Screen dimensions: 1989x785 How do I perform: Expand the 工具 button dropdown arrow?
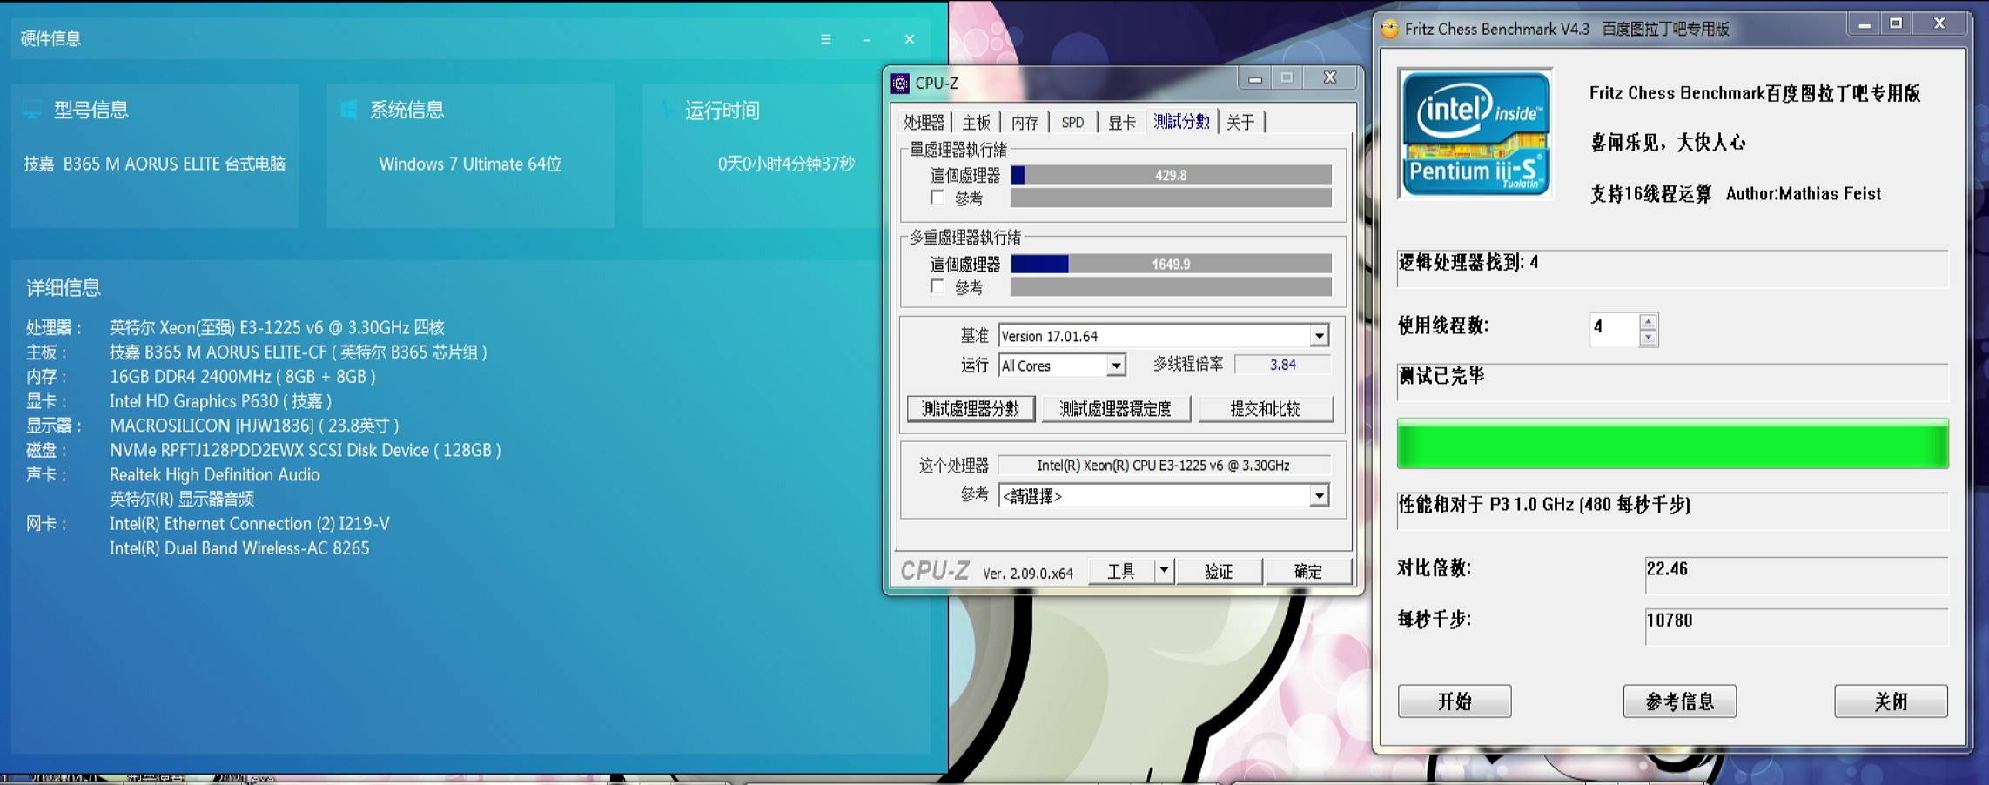[x=1163, y=571]
